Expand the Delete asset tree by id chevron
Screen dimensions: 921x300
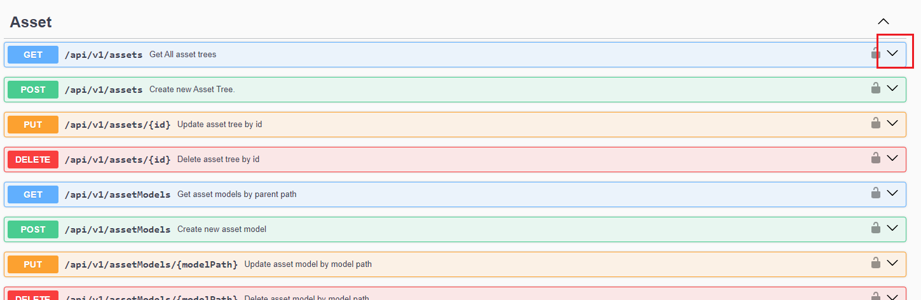point(892,158)
